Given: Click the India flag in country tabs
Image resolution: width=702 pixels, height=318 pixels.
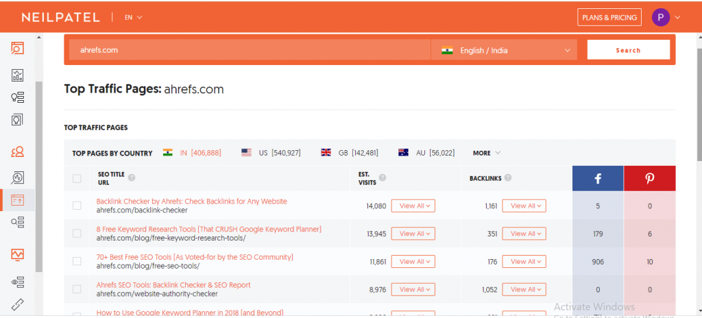Looking at the screenshot, I should 168,153.
